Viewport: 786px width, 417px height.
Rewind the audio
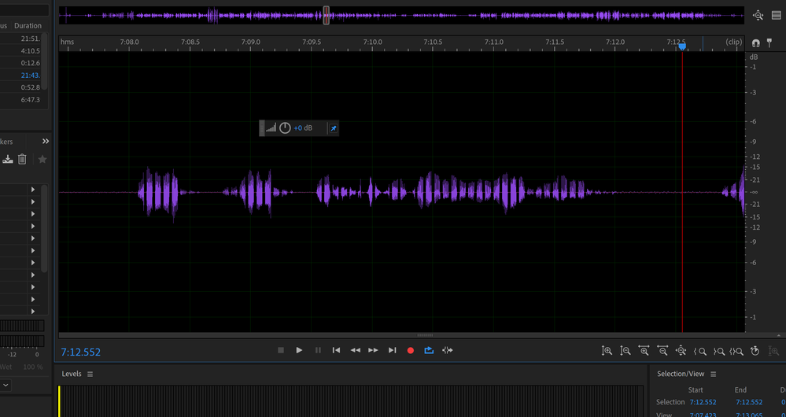(355, 350)
